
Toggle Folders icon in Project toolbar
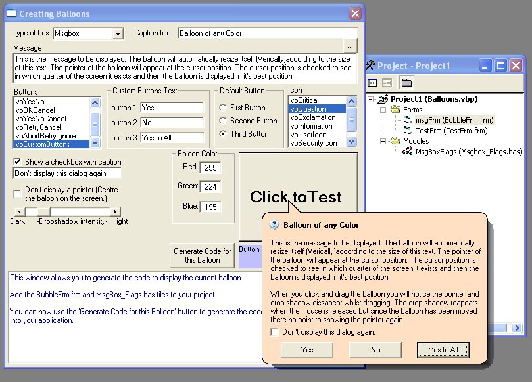(406, 83)
